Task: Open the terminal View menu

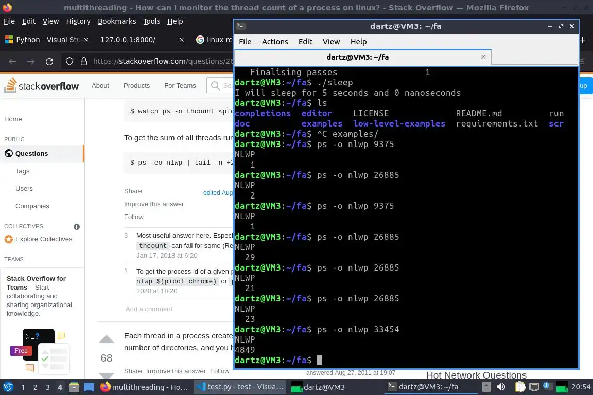Action: (332, 42)
